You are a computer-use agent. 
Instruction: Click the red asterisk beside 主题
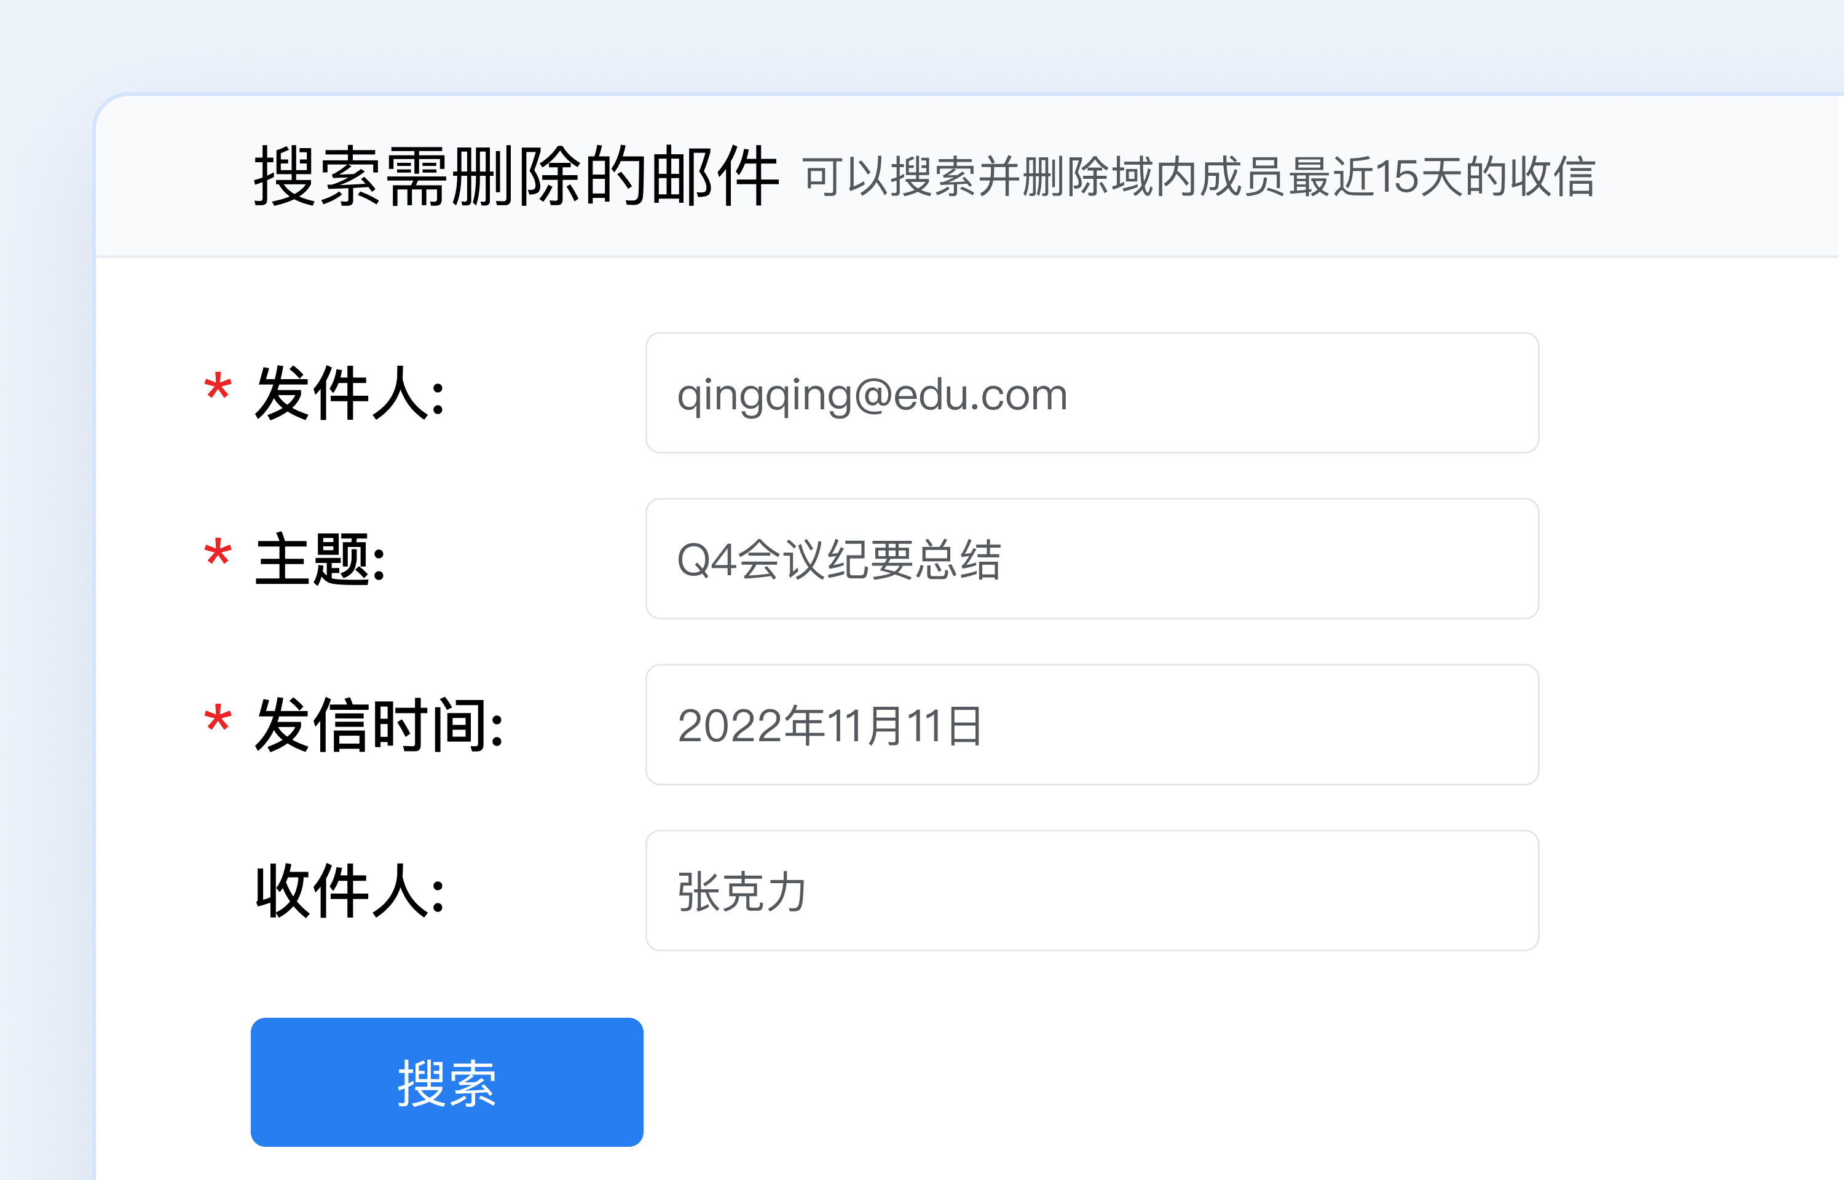click(218, 553)
